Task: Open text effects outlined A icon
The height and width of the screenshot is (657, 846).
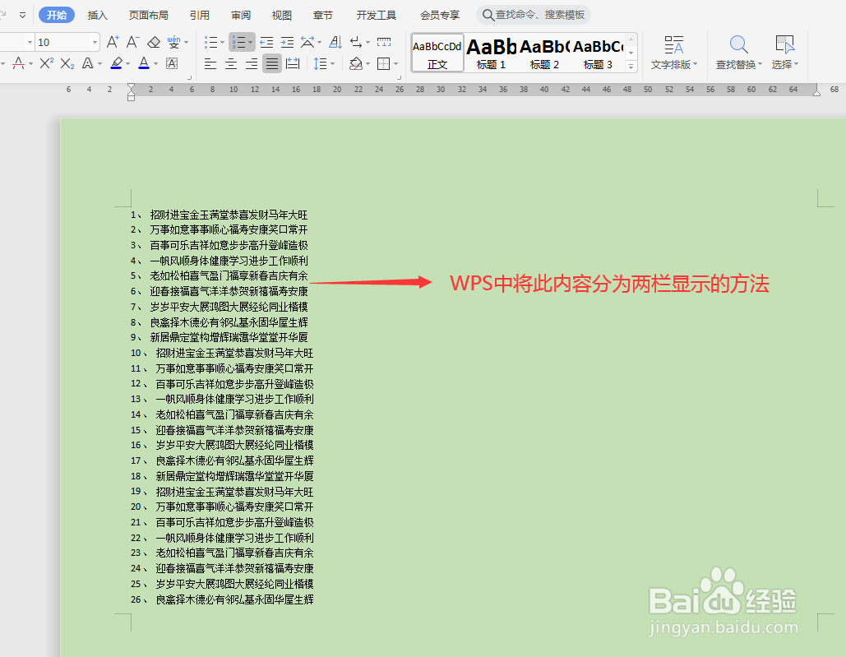Action: pyautogui.click(x=87, y=63)
